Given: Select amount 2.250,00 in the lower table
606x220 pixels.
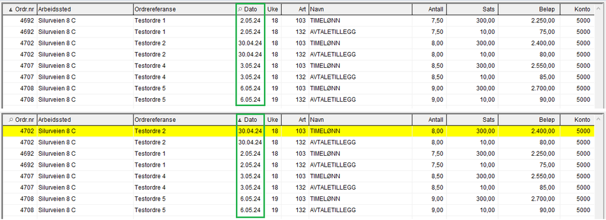Looking at the screenshot, I should point(543,153).
